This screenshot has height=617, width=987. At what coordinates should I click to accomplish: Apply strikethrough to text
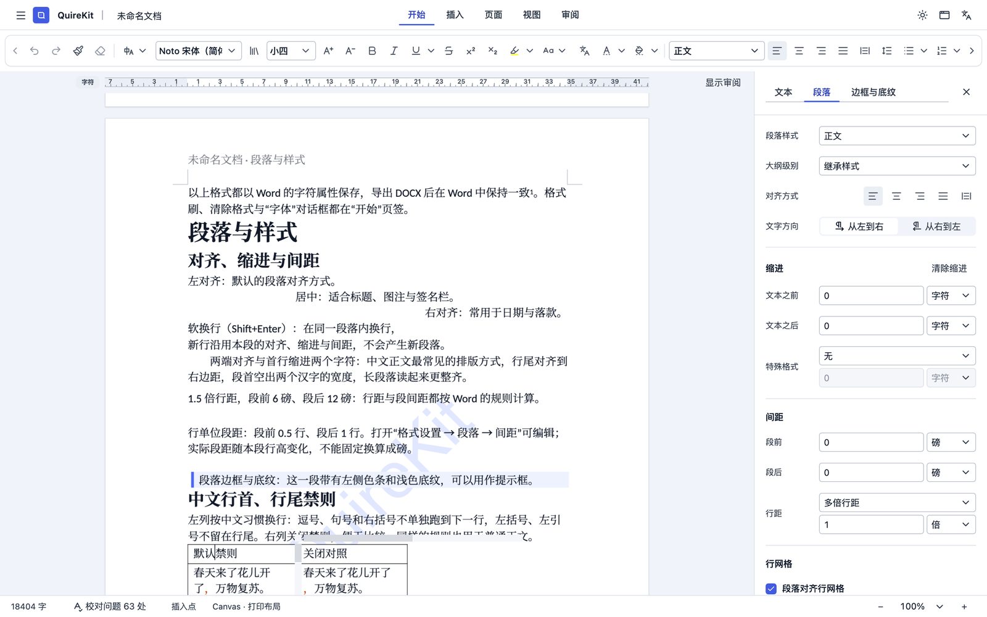(x=449, y=51)
